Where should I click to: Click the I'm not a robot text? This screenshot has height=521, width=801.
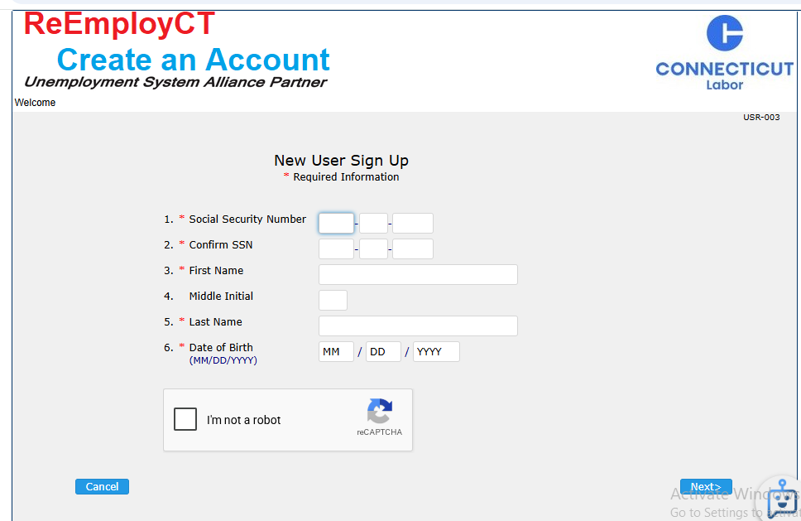coord(243,420)
